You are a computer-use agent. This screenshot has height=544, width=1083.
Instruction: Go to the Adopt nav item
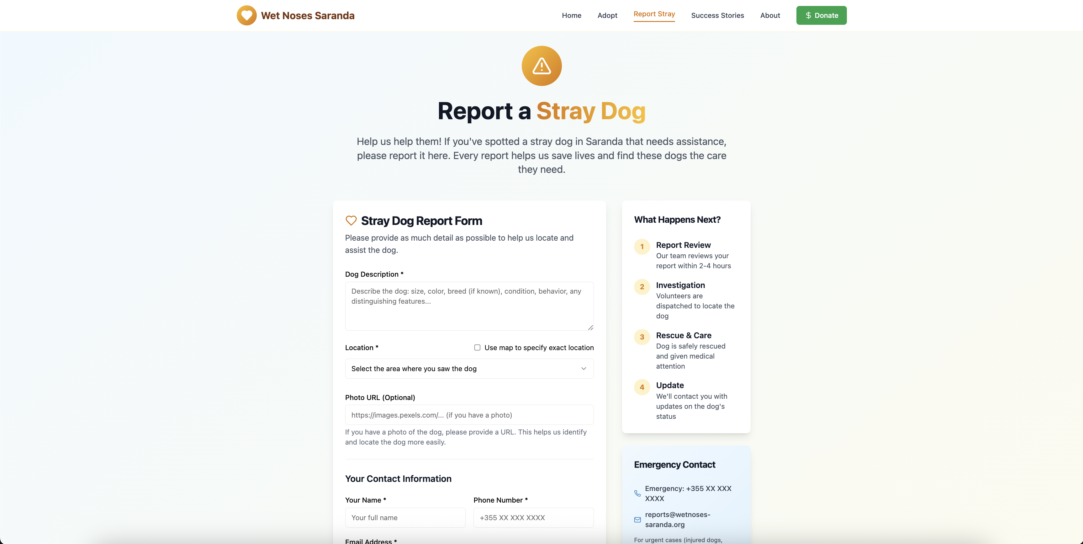[x=607, y=16]
